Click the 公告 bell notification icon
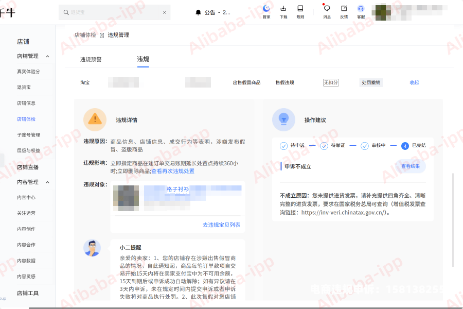Image resolution: width=463 pixels, height=309 pixels. click(198, 12)
